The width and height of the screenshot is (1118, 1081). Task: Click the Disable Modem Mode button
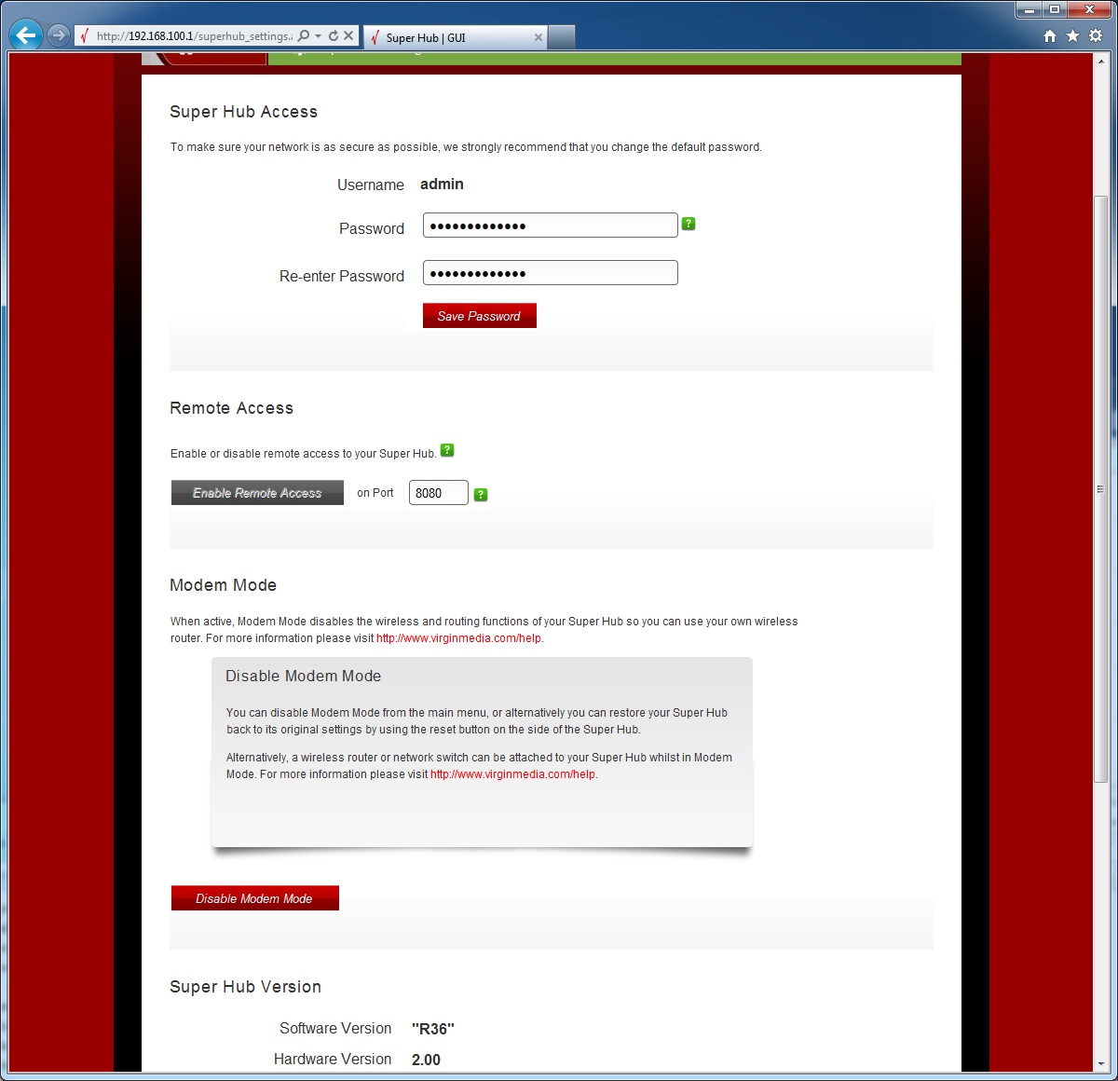pyautogui.click(x=255, y=898)
